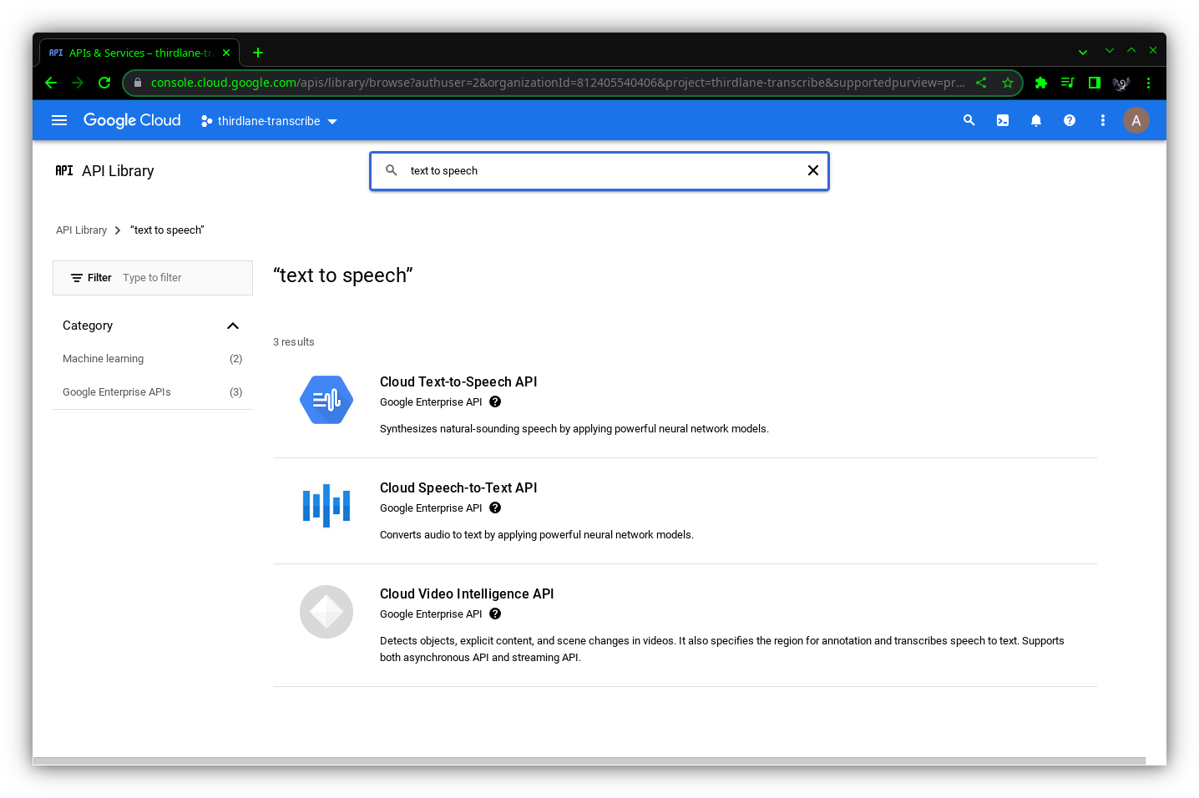The image size is (1199, 798).
Task: Click the API Library icon beside the title
Action: tap(64, 170)
